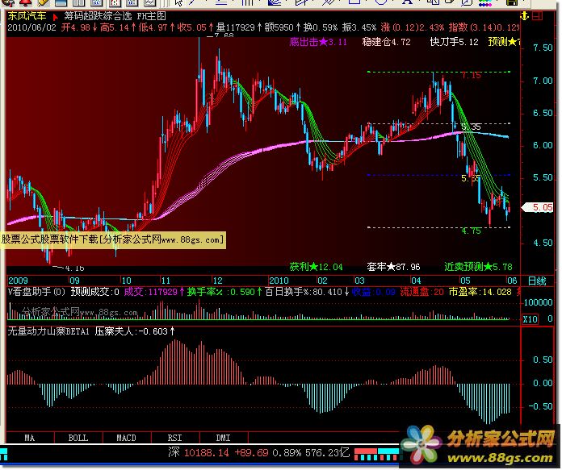Click the 无量动力山寨BETA1 indicator title

pos(47,331)
